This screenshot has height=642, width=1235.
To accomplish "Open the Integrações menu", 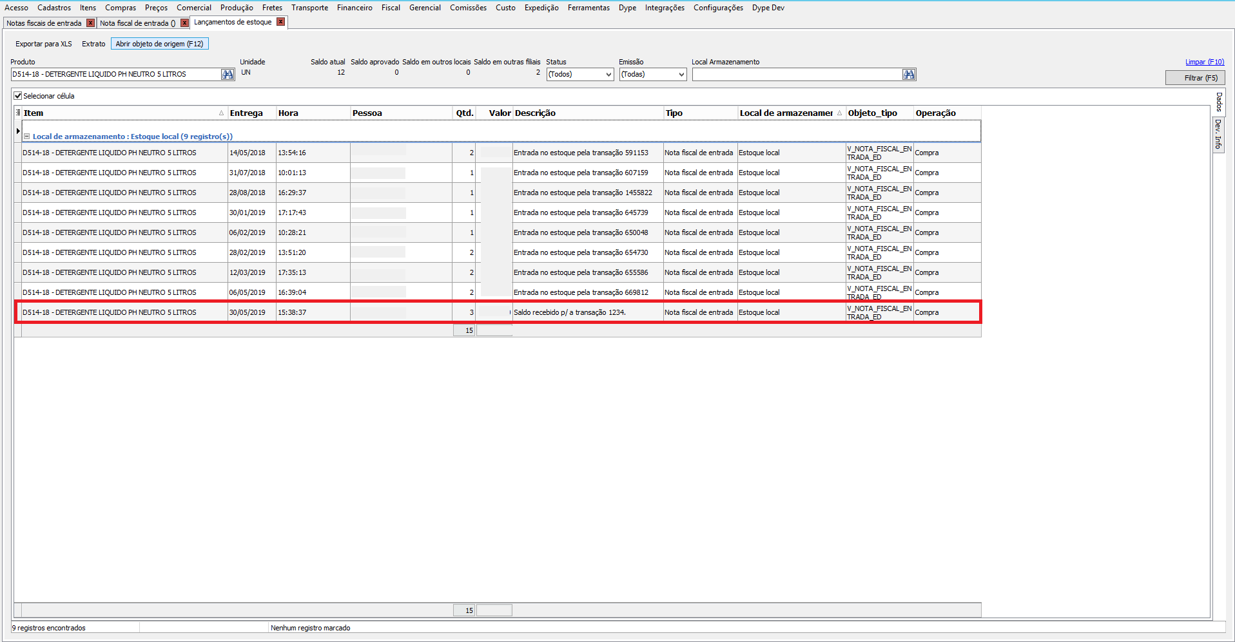I will point(665,8).
